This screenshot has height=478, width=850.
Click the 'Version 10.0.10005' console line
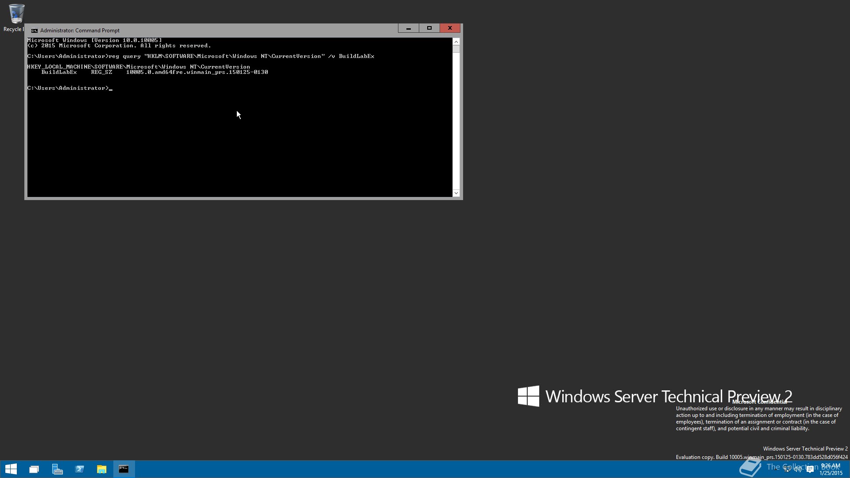94,40
